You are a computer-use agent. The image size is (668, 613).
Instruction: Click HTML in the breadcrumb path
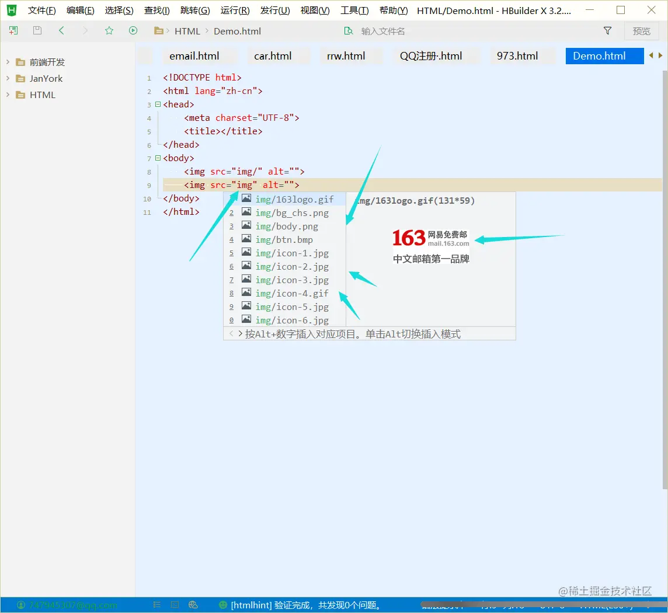[x=187, y=31]
